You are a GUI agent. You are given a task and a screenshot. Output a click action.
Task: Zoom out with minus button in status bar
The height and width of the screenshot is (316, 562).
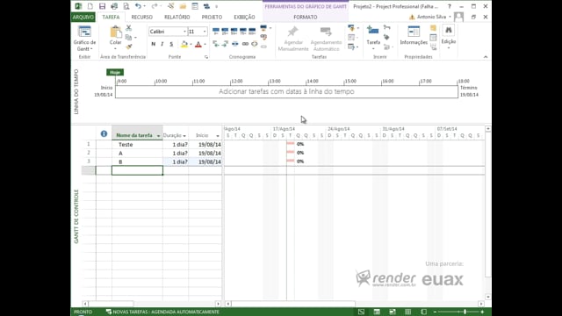(x=435, y=312)
